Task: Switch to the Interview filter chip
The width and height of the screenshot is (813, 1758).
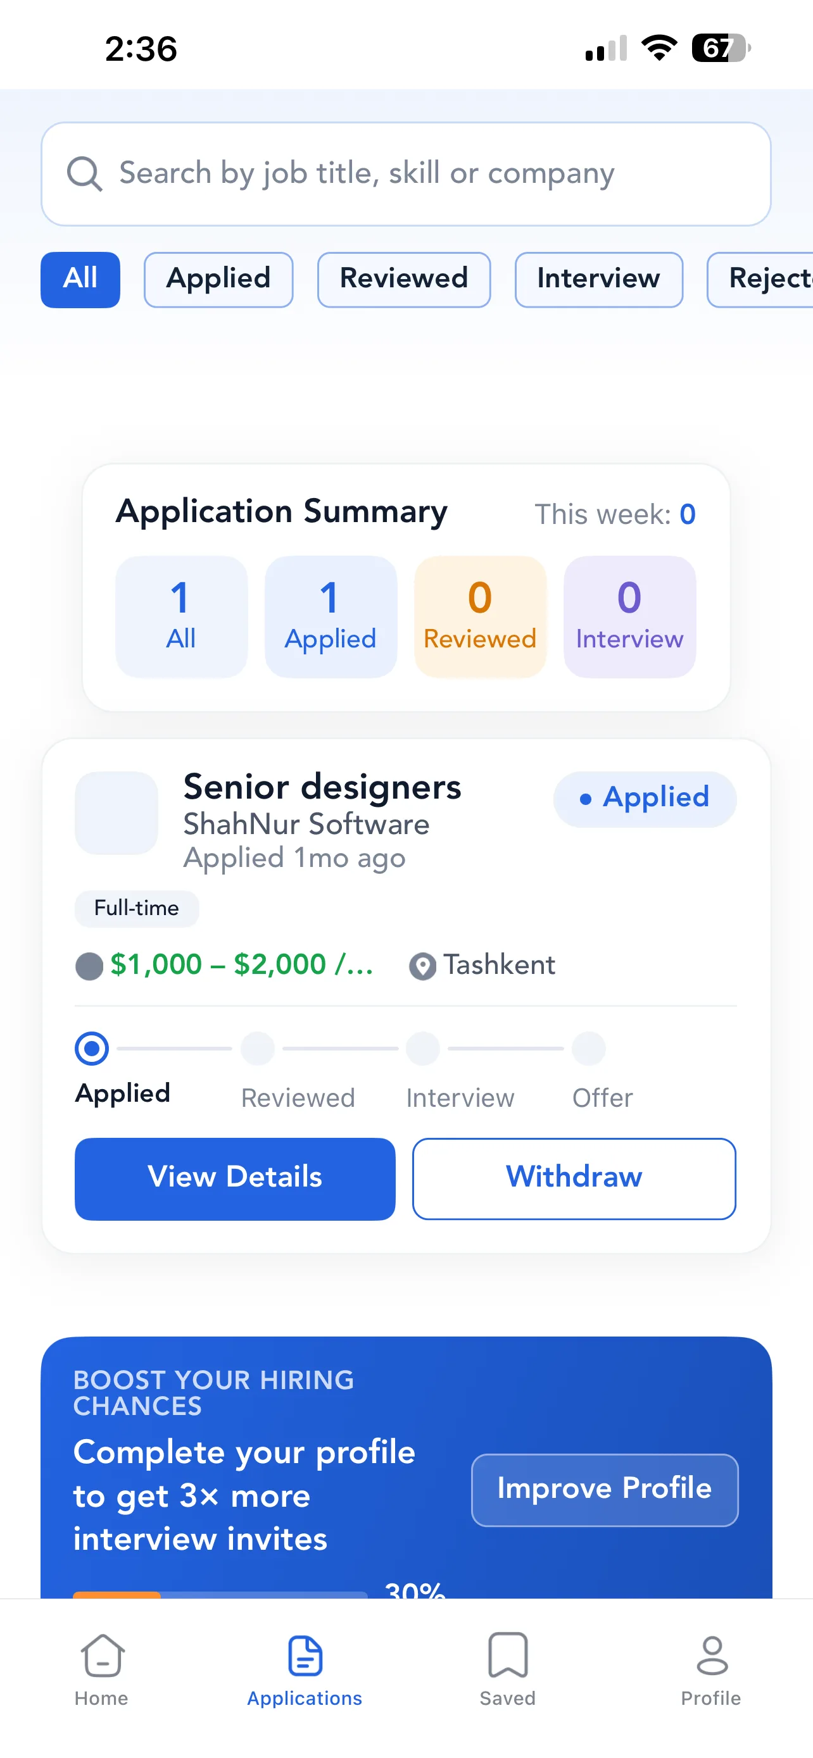Action: (598, 280)
